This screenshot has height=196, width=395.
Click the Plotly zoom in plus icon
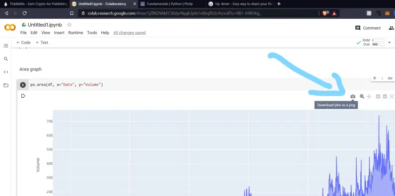coord(378,96)
